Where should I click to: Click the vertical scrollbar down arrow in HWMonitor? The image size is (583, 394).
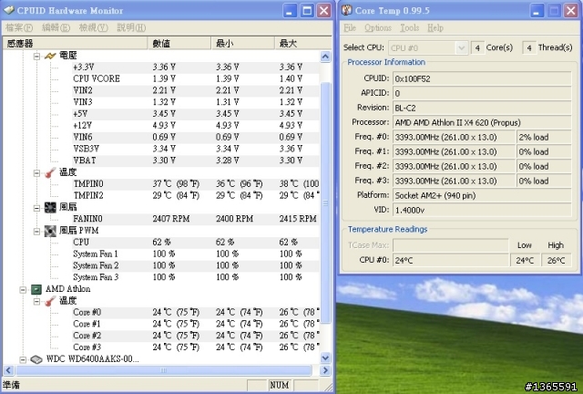325,358
